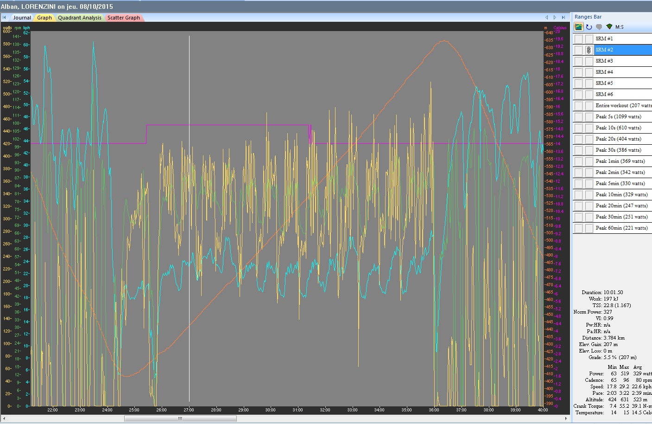Screen dimensions: 652x424
Task: Tick the right checkbox beside Peak 10s
Action: [x=589, y=128]
